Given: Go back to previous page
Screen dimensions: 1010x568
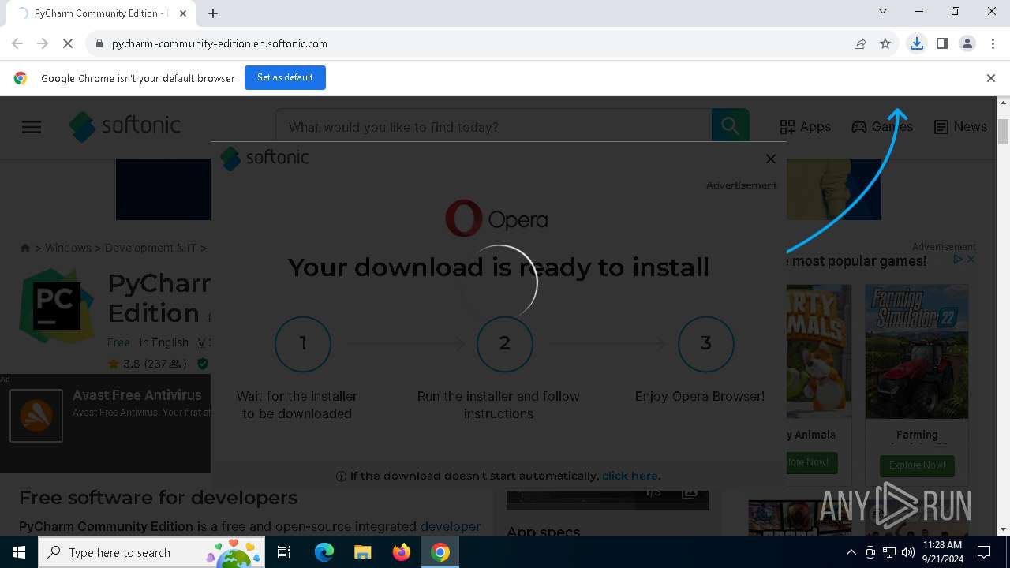Looking at the screenshot, I should (17, 43).
